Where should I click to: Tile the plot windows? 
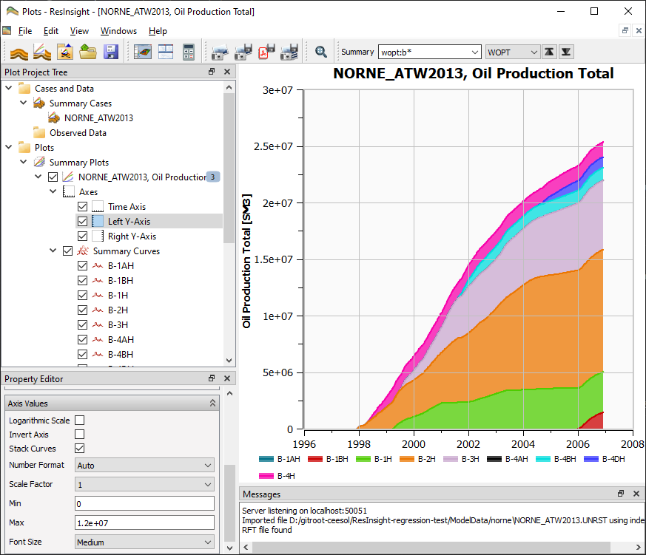(x=164, y=52)
